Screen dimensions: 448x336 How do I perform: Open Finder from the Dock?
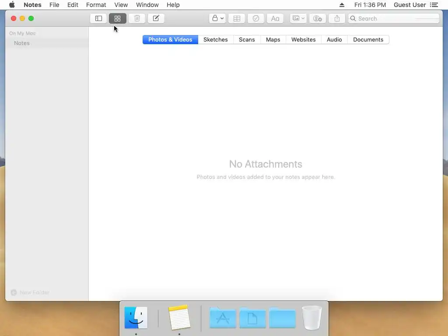pos(136,318)
